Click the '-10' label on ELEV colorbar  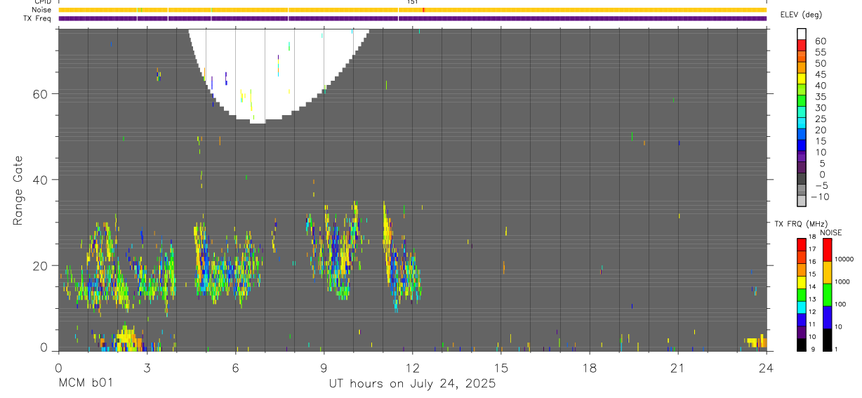point(819,197)
